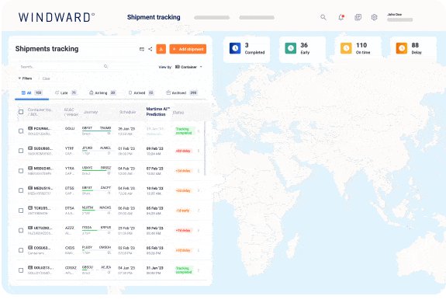The image size is (446, 303).
Task: Open notifications bell icon
Action: (341, 17)
